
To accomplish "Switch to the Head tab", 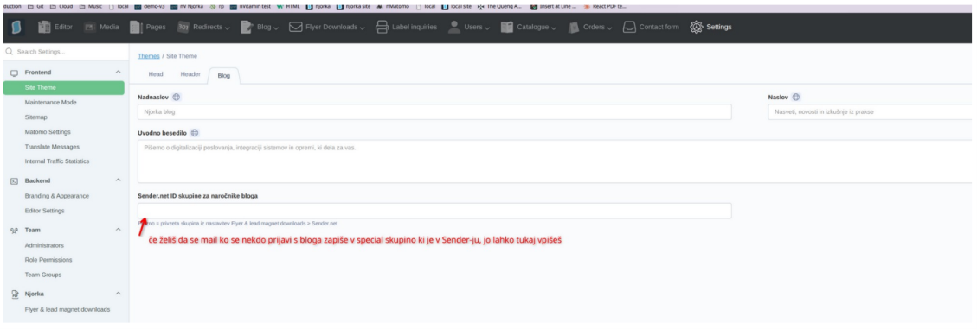I will click(x=156, y=74).
